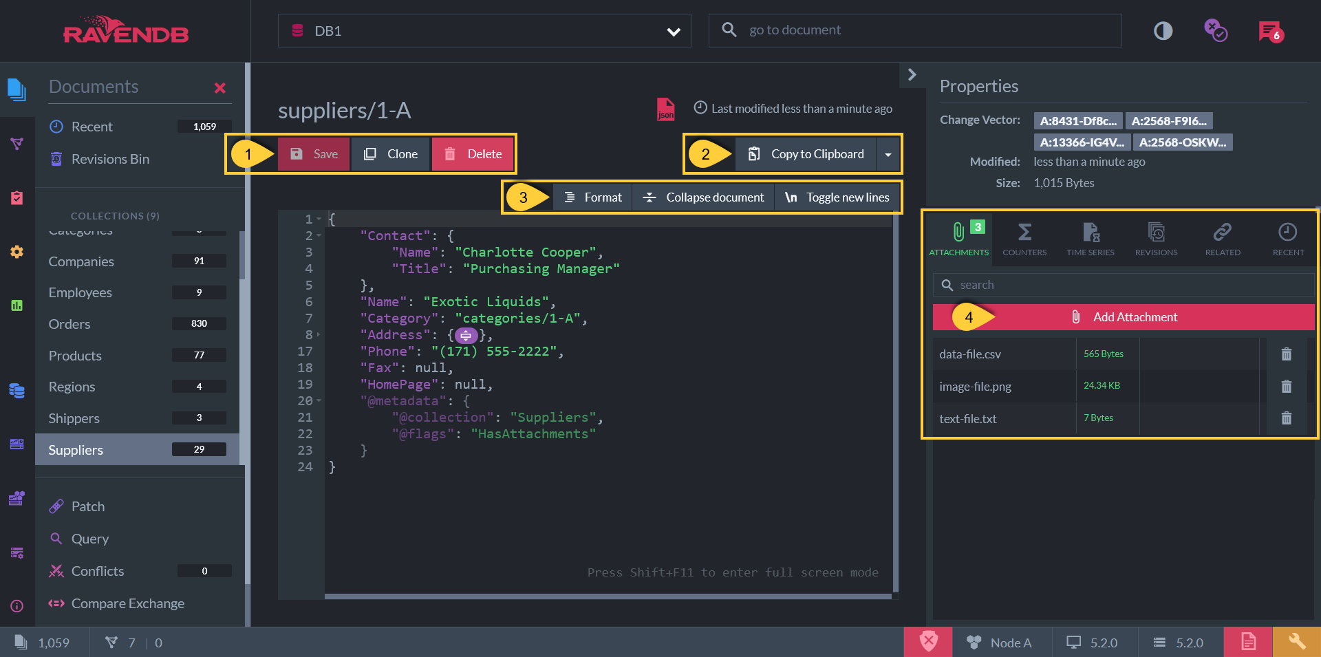Viewport: 1321px width, 657px height.
Task: Open the Indexes sidebar icon
Action: point(17,143)
